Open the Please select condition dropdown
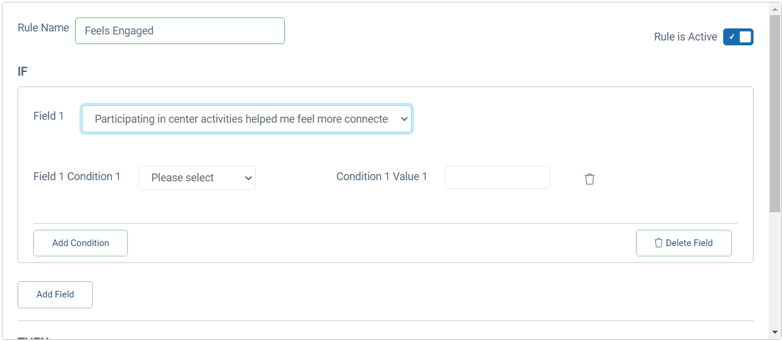This screenshot has width=782, height=341. 197,178
